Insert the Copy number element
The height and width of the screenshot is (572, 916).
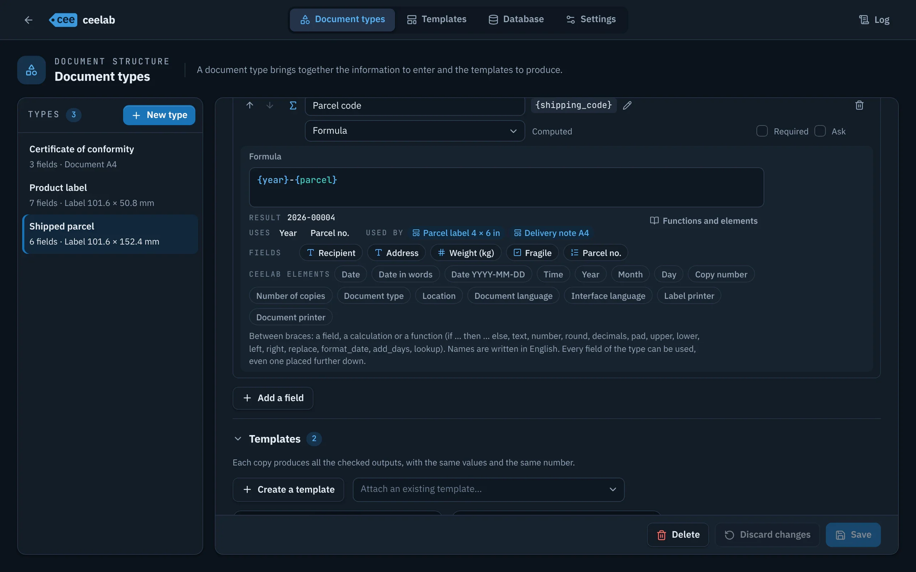point(721,274)
